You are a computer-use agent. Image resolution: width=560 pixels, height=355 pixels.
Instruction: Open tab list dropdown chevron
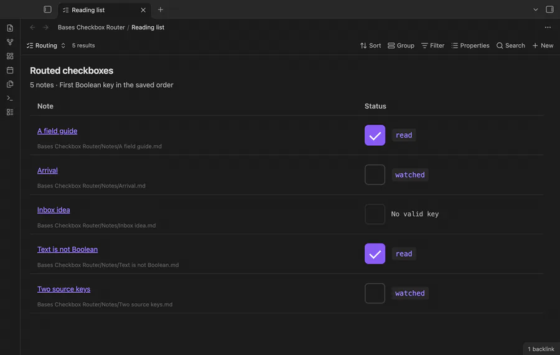[x=535, y=9]
